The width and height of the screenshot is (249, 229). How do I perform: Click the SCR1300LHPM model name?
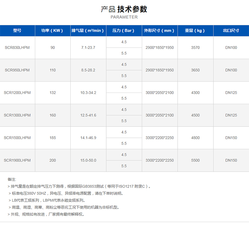[x=17, y=115]
